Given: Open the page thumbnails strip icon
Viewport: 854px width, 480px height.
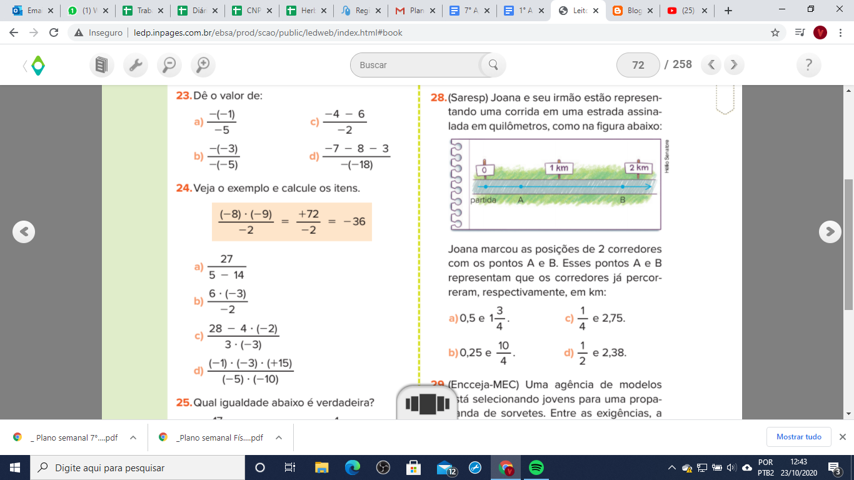Looking at the screenshot, I should tap(427, 403).
